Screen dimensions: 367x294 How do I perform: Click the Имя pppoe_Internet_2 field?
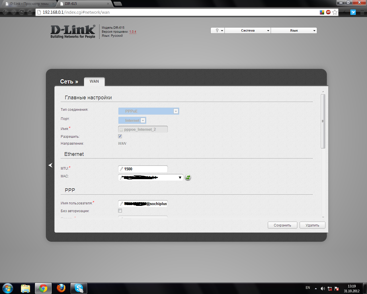(x=143, y=129)
